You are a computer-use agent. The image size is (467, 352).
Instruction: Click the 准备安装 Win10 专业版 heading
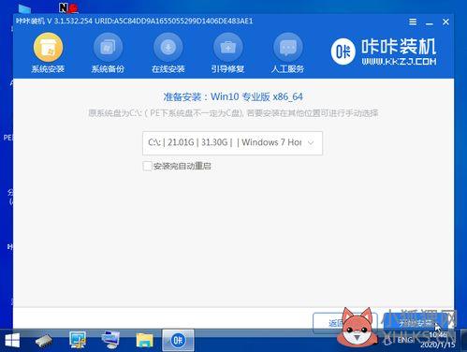click(x=233, y=96)
